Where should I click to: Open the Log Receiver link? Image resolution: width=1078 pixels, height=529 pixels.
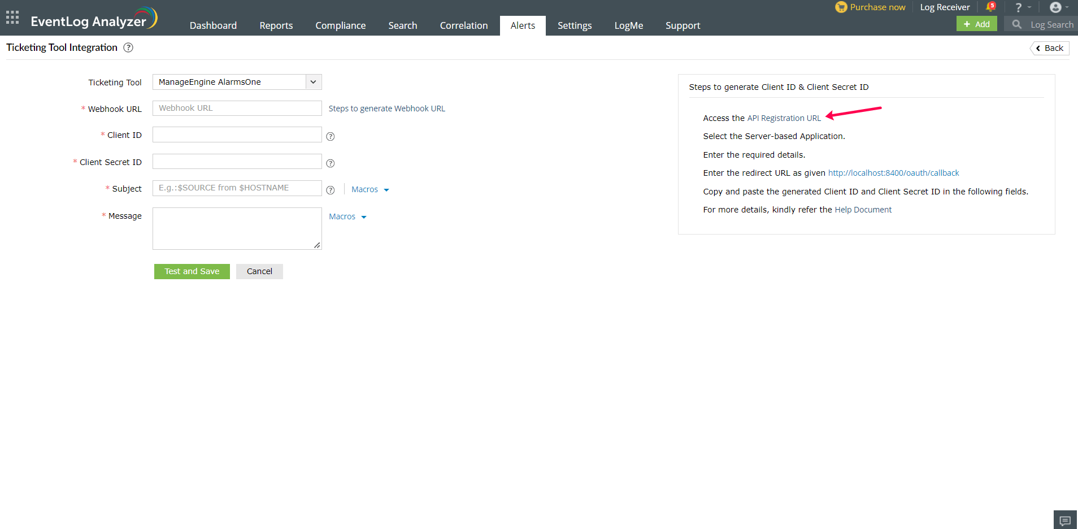(945, 7)
